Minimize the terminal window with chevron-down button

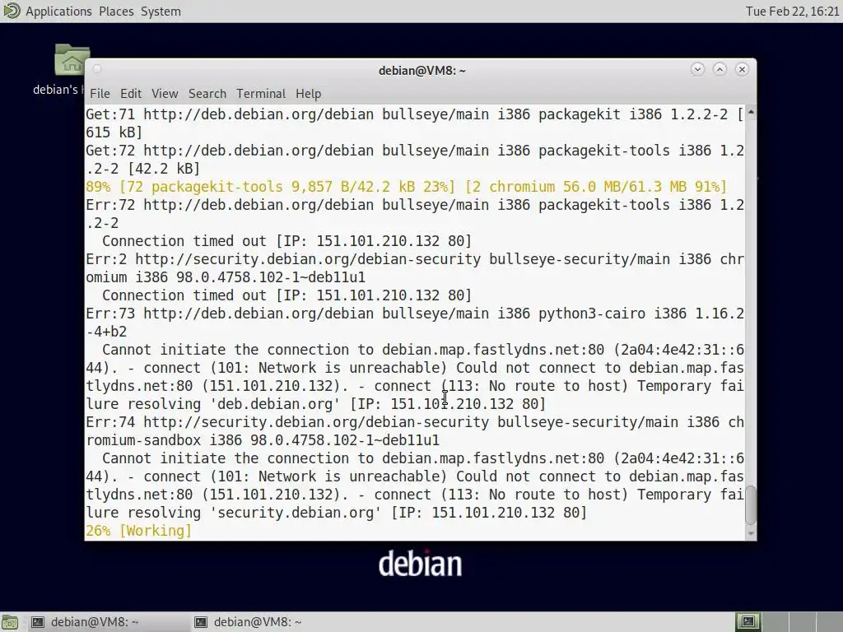(x=697, y=69)
